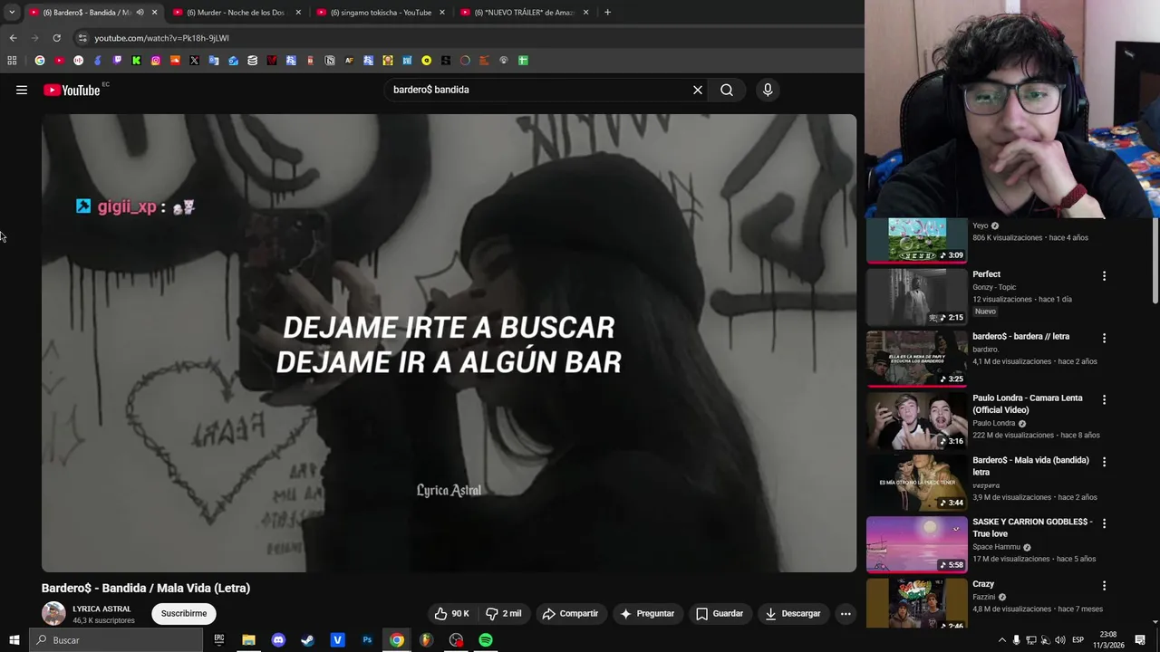Pause the video by clicking the player
The height and width of the screenshot is (652, 1160).
click(449, 343)
